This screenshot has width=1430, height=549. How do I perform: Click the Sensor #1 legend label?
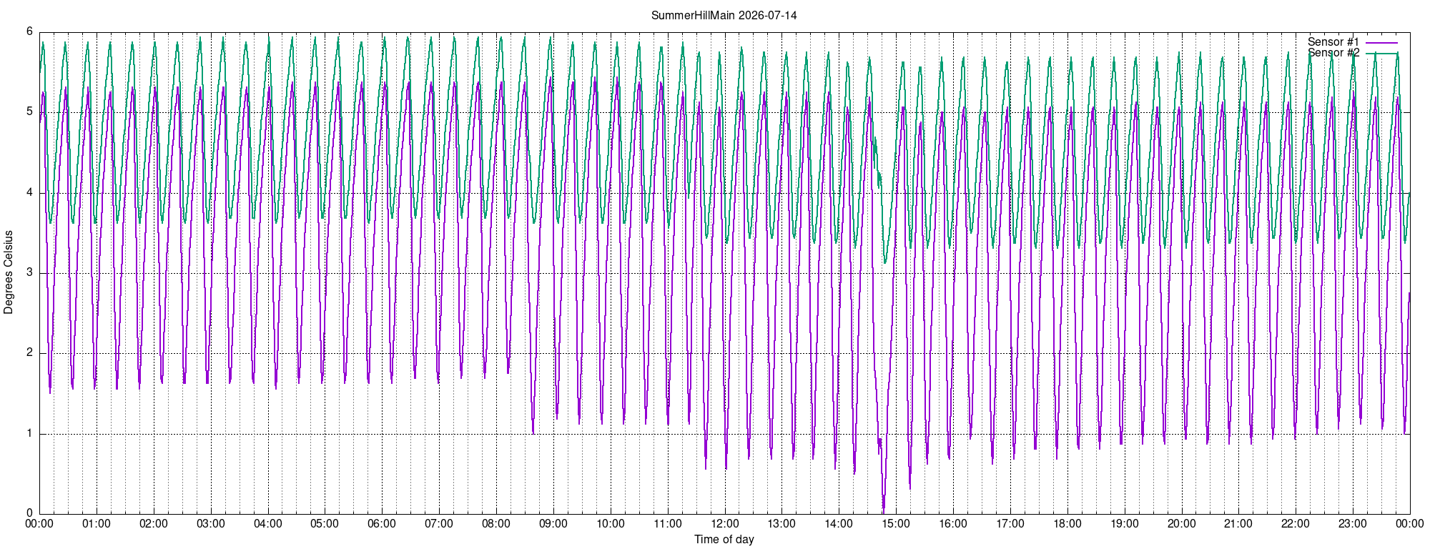pyautogui.click(x=1333, y=42)
